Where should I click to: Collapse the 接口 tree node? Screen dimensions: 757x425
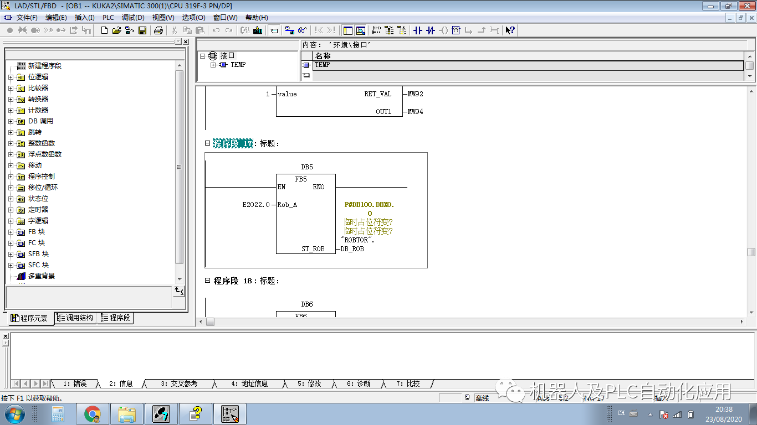point(203,55)
